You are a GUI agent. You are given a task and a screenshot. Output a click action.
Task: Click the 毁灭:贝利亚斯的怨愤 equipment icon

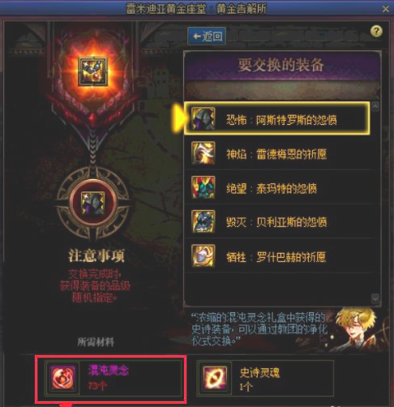203,221
